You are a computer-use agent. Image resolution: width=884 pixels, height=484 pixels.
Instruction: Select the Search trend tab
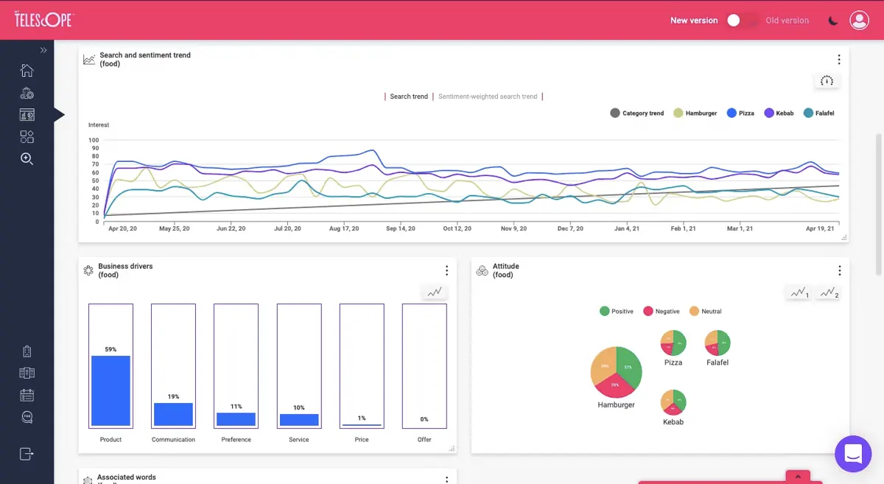(409, 97)
